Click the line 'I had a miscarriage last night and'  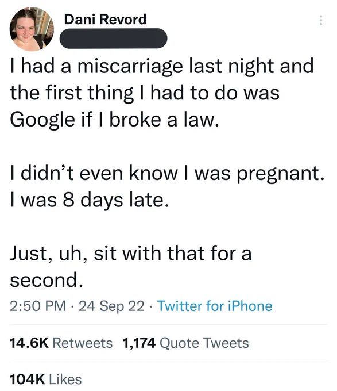coord(162,66)
